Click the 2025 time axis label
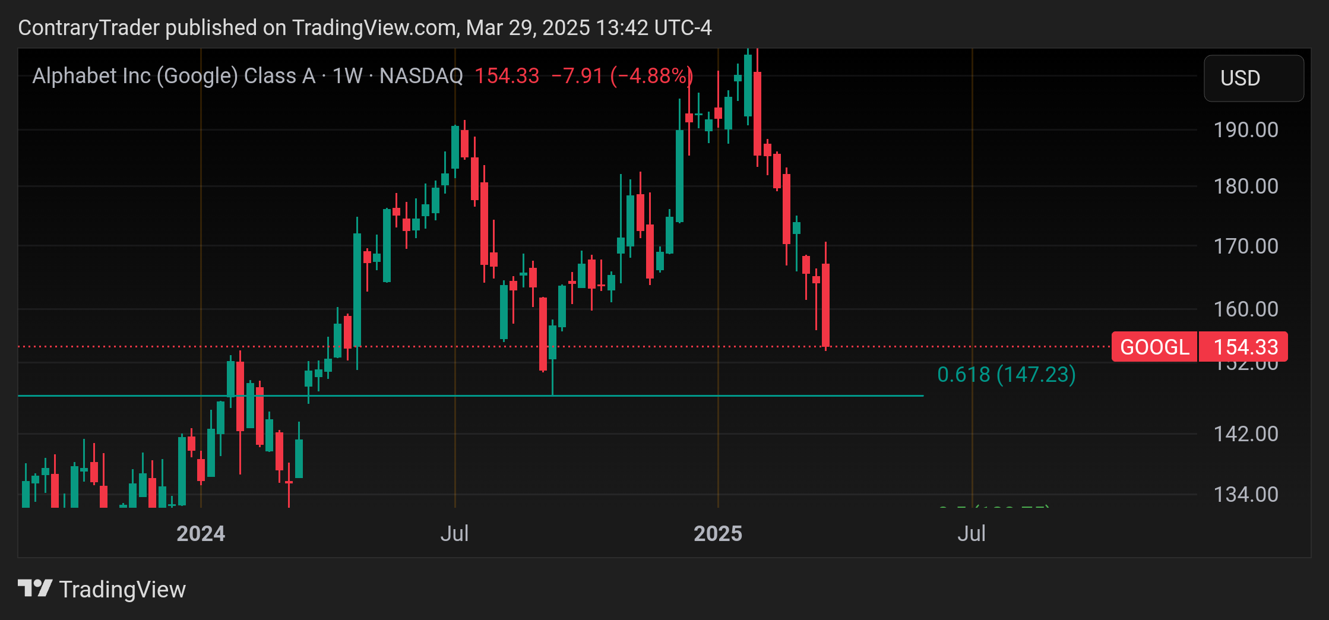This screenshot has height=620, width=1329. [718, 533]
